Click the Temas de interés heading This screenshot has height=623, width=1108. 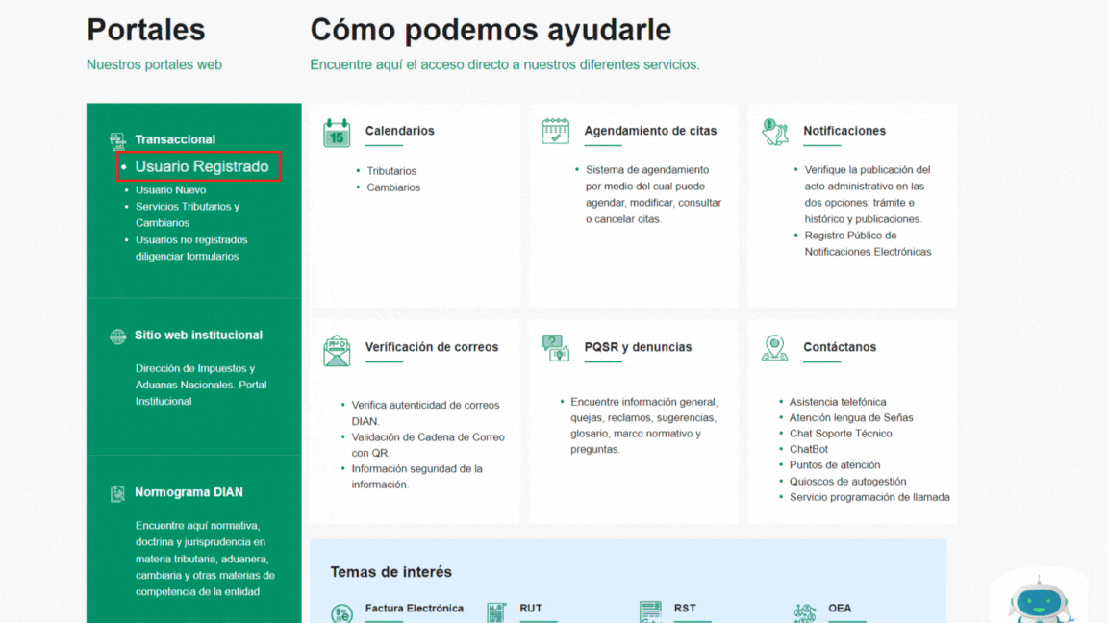pyautogui.click(x=390, y=572)
